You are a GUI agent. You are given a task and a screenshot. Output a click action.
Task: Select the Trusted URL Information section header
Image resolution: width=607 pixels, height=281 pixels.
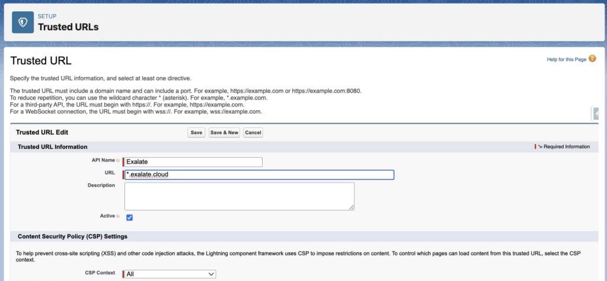[x=53, y=146]
